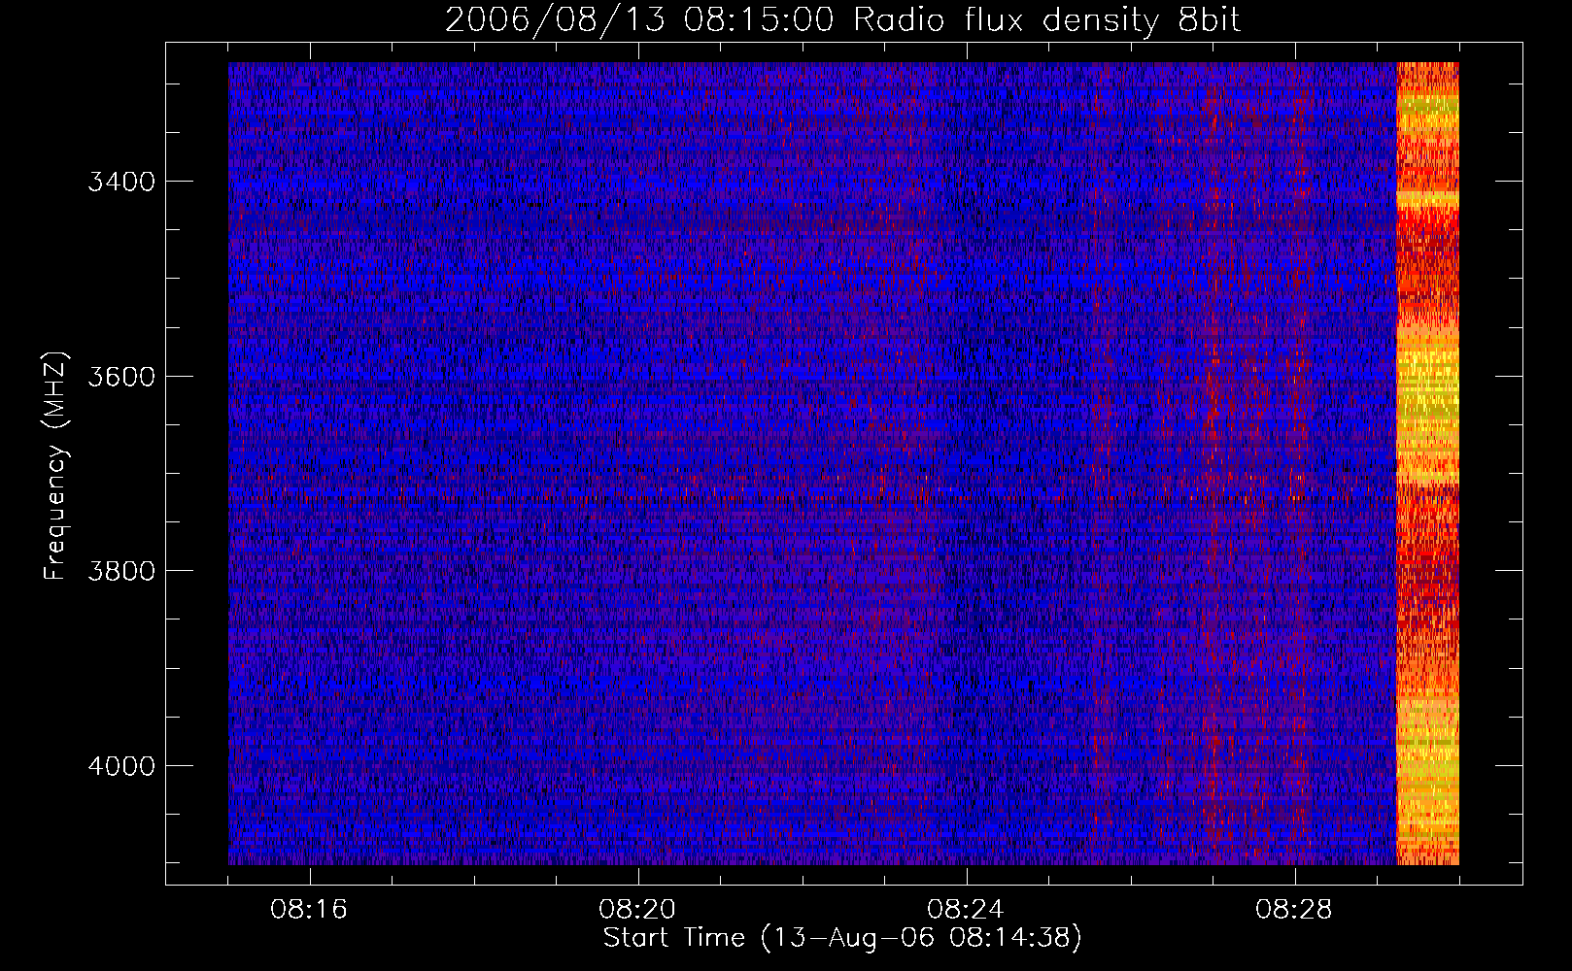
Task: Select the 3400 frequency axis label
Action: (x=121, y=182)
